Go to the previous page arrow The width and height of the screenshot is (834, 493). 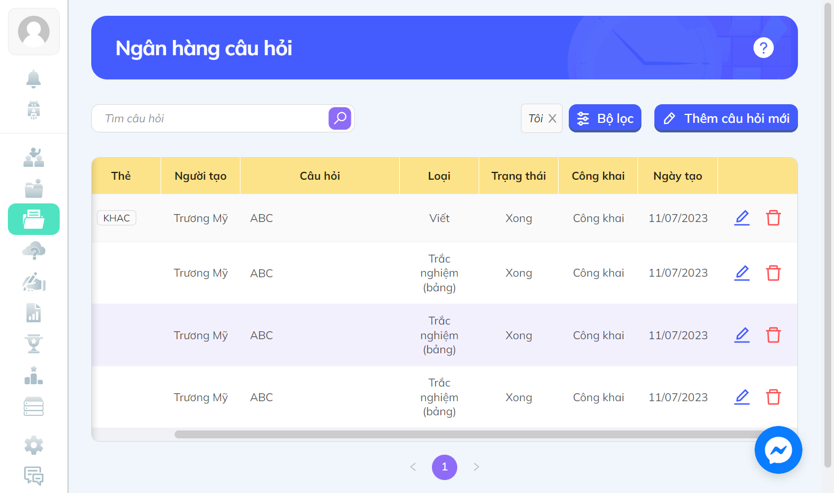[x=413, y=467]
